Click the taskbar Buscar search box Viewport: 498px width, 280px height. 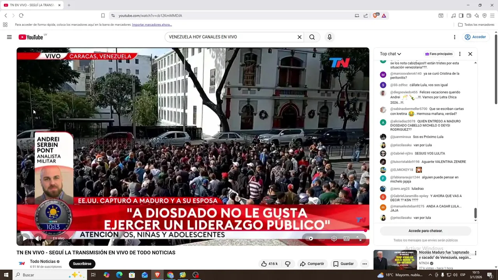coord(50,275)
